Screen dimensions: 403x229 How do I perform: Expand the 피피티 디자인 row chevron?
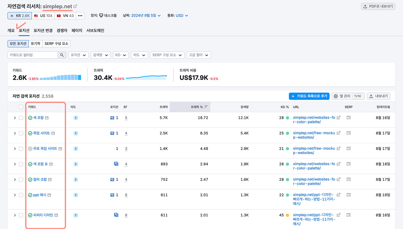click(x=15, y=215)
